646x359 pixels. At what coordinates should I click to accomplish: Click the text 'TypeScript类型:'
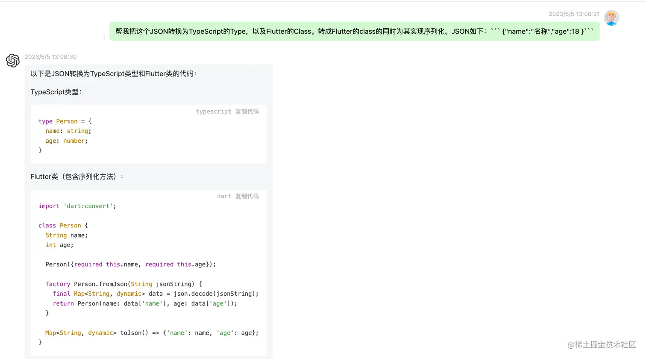point(56,92)
